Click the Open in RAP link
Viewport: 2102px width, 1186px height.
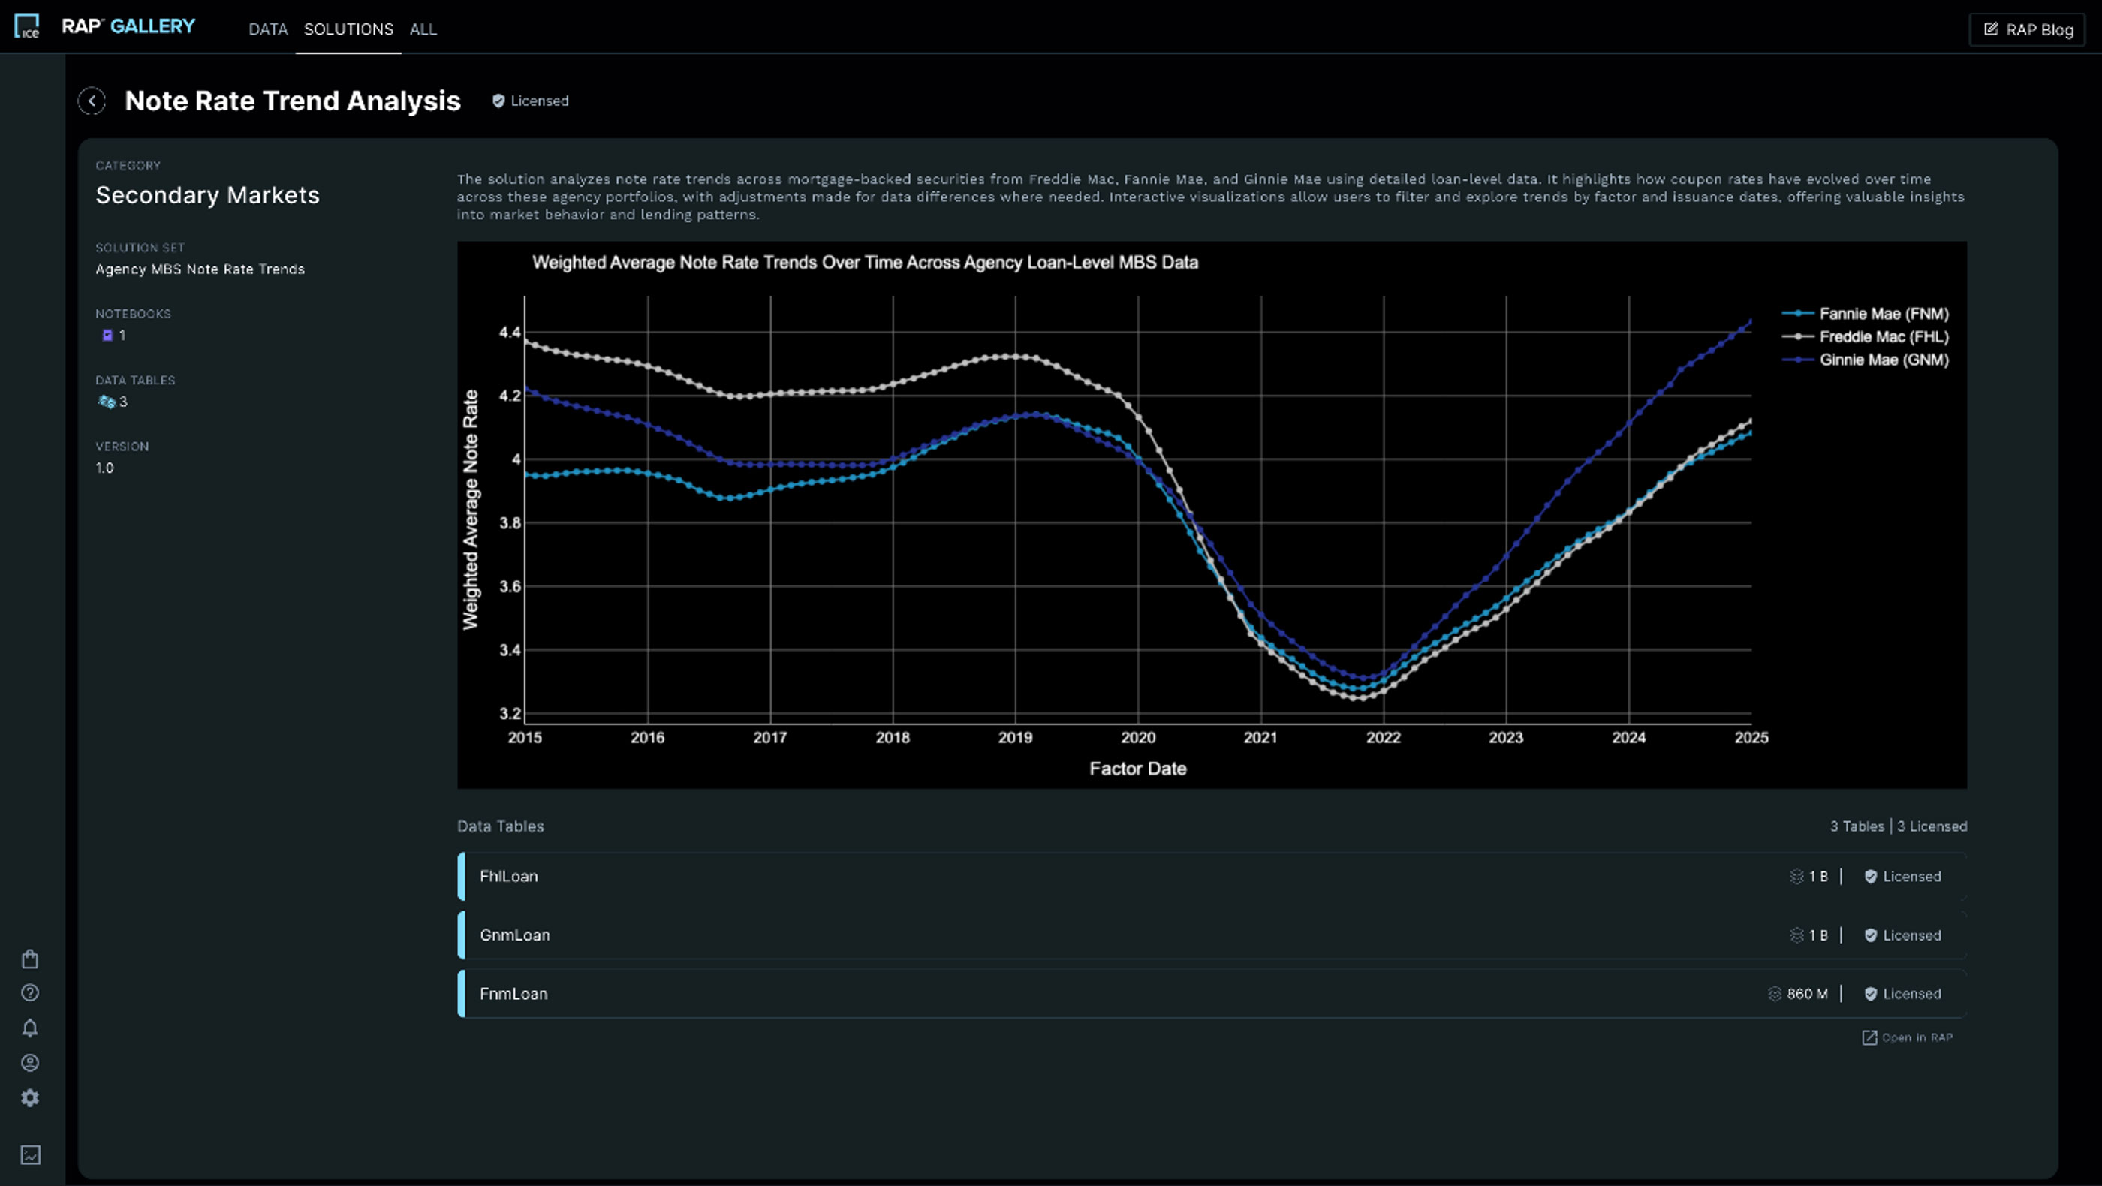click(x=1907, y=1037)
